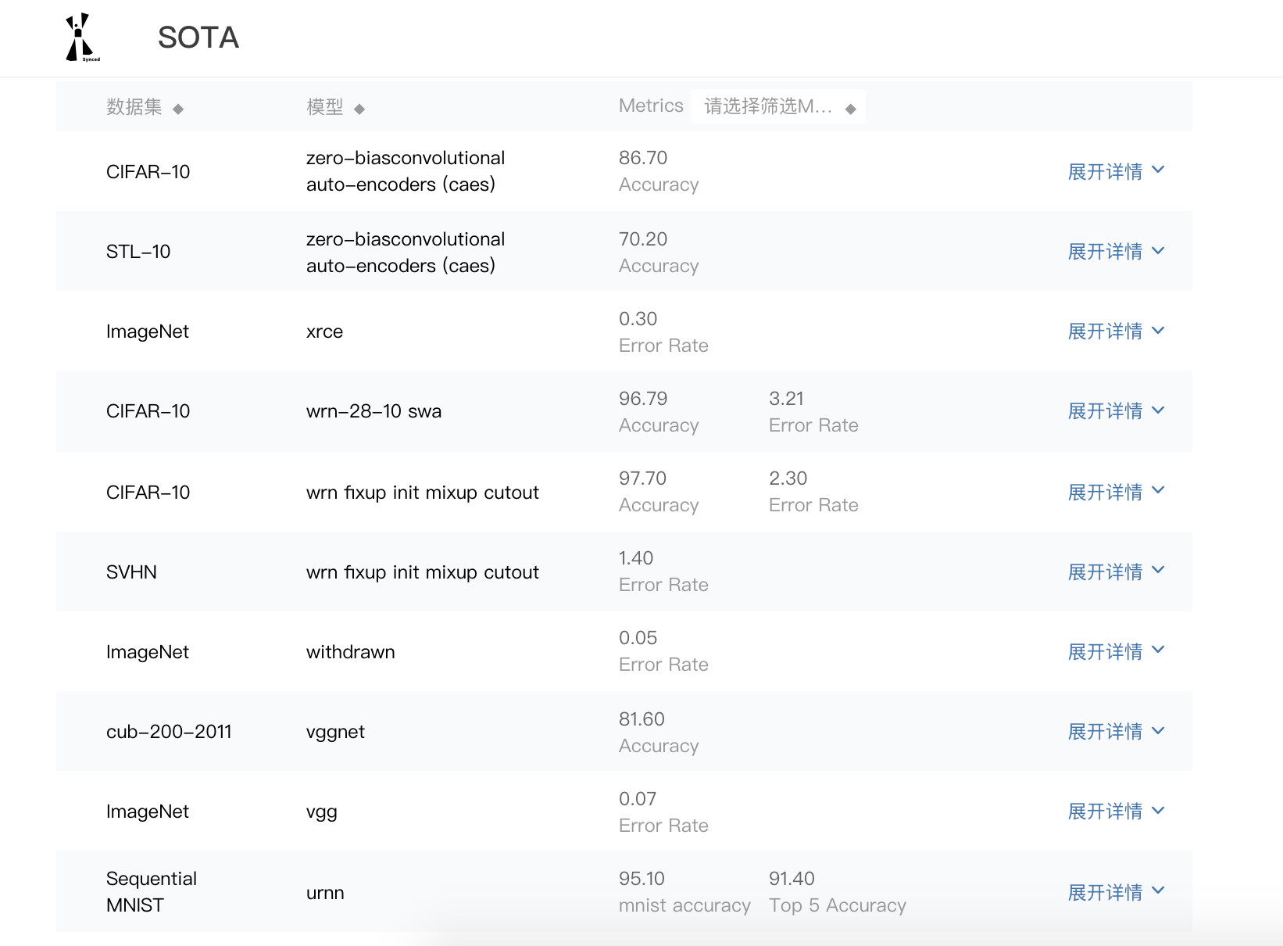
Task: Expand details for STL-10 row
Action: tap(1115, 251)
